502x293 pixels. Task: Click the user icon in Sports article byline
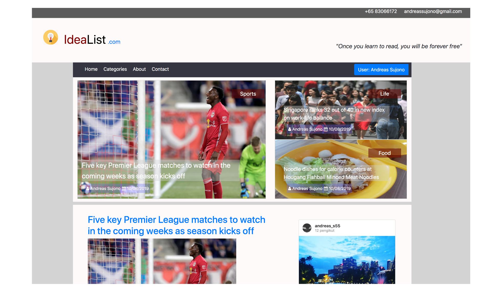click(88, 189)
